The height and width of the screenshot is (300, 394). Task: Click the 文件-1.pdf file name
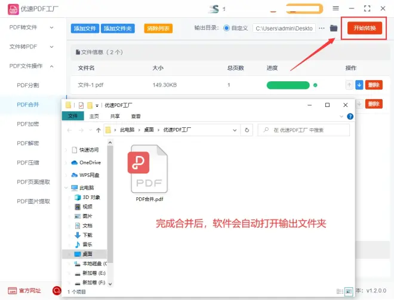click(x=91, y=85)
